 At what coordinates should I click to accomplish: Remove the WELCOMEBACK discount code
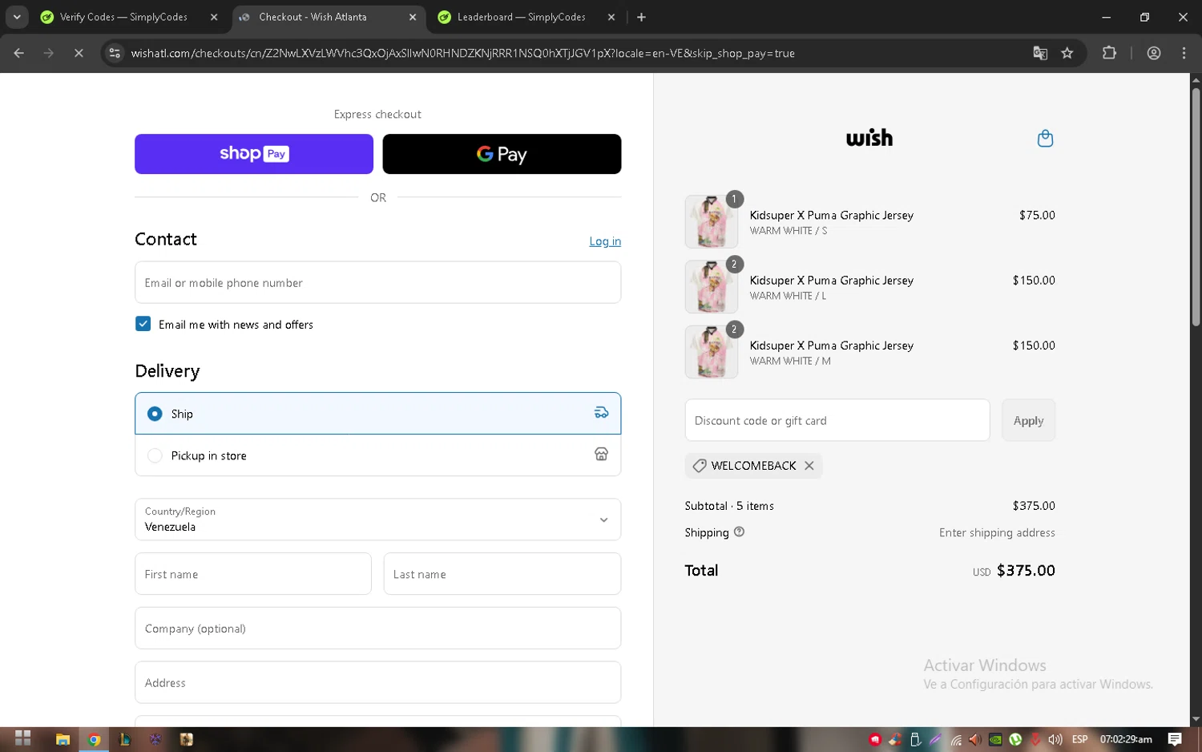[809, 466]
